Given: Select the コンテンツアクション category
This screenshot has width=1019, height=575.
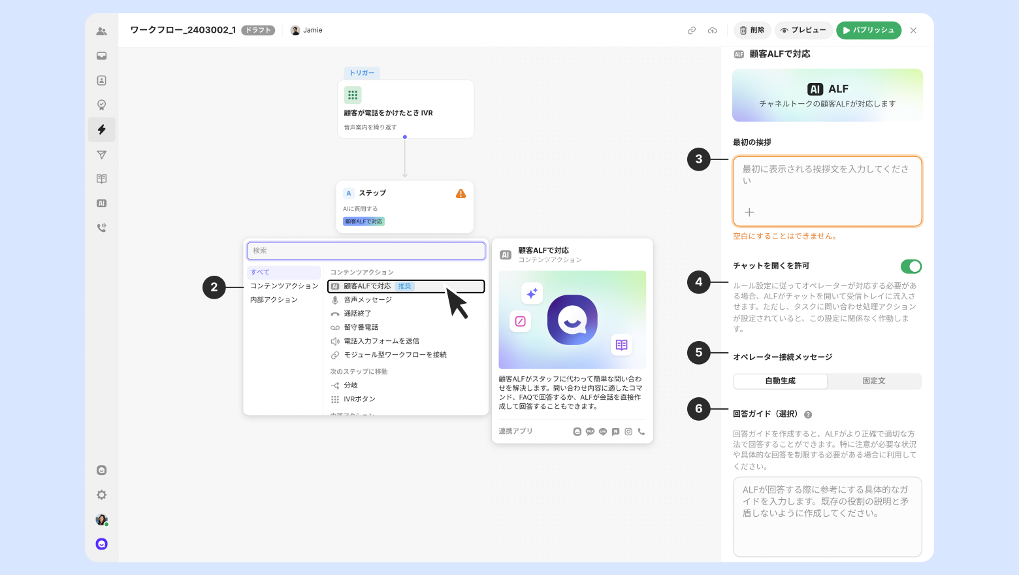Looking at the screenshot, I should pos(284,286).
